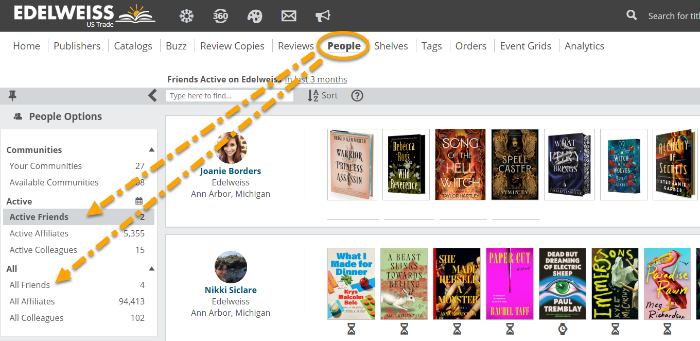This screenshot has width=700, height=341.
Task: Click the snowflake icon in top bar
Action: tap(186, 16)
